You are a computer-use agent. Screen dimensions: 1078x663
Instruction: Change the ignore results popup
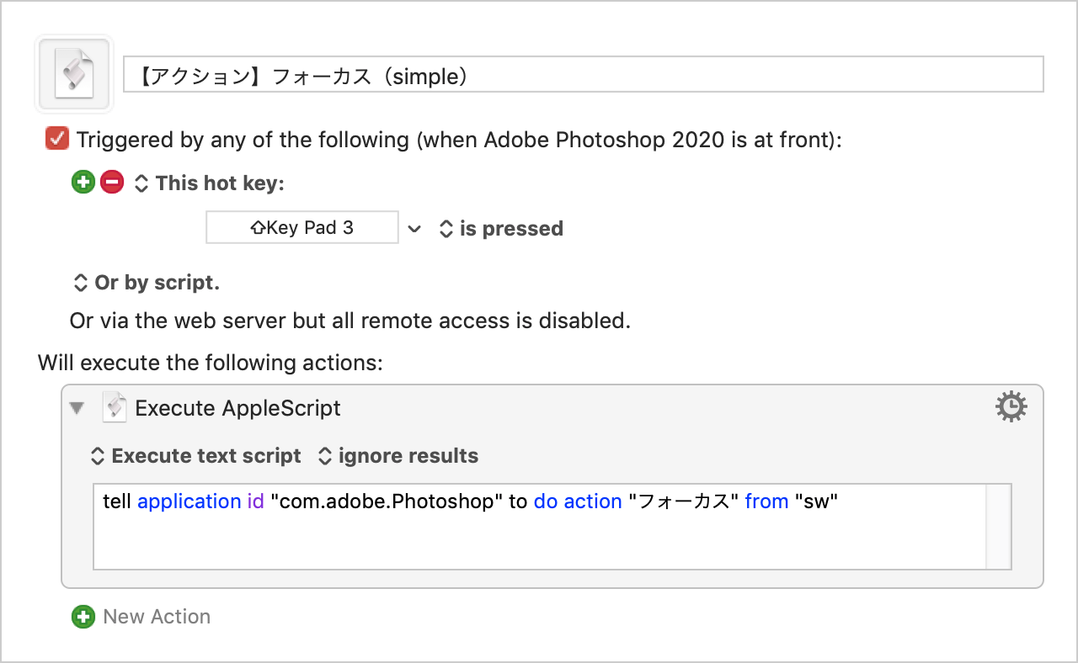click(x=398, y=456)
